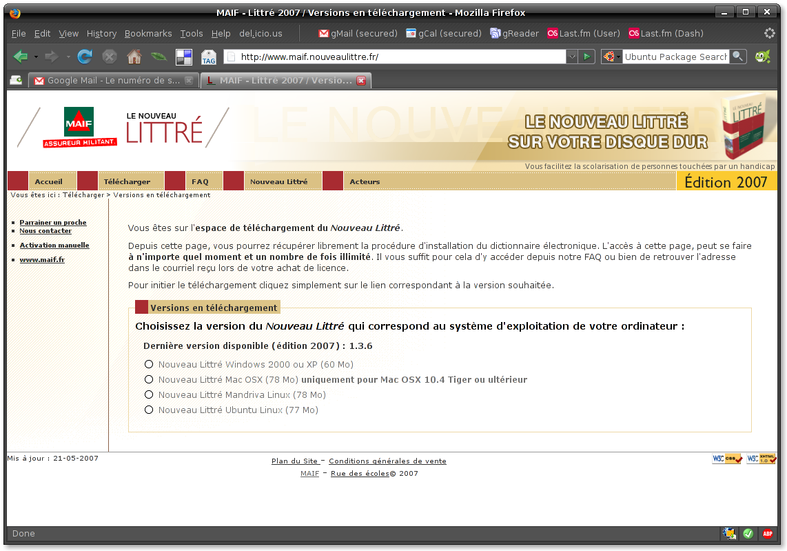Click the Firefox icon in title bar
787x551 pixels.
(x=15, y=12)
